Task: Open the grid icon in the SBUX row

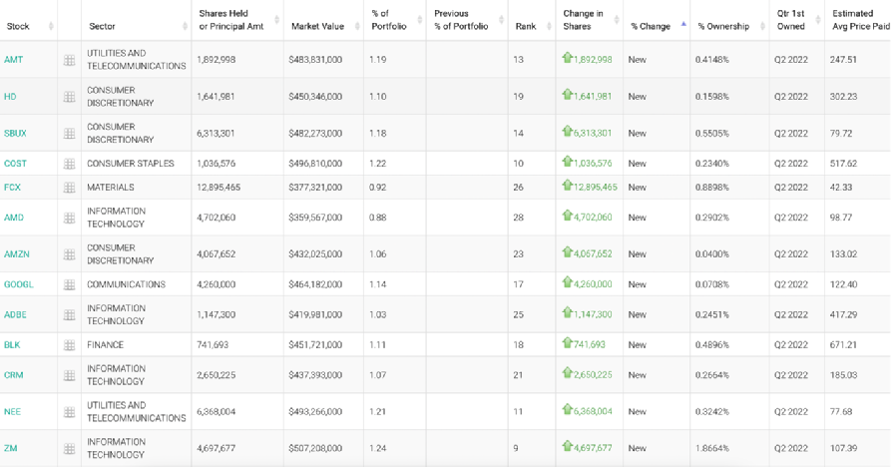Action: (69, 134)
